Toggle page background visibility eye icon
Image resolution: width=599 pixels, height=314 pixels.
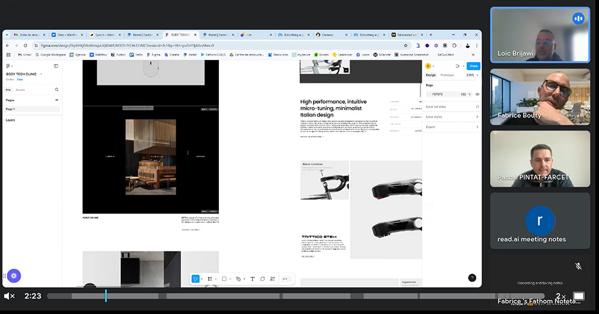pyautogui.click(x=478, y=94)
